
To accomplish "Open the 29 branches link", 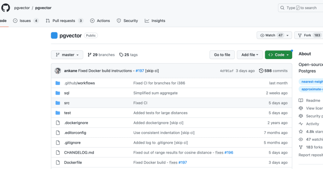I will pos(101,55).
